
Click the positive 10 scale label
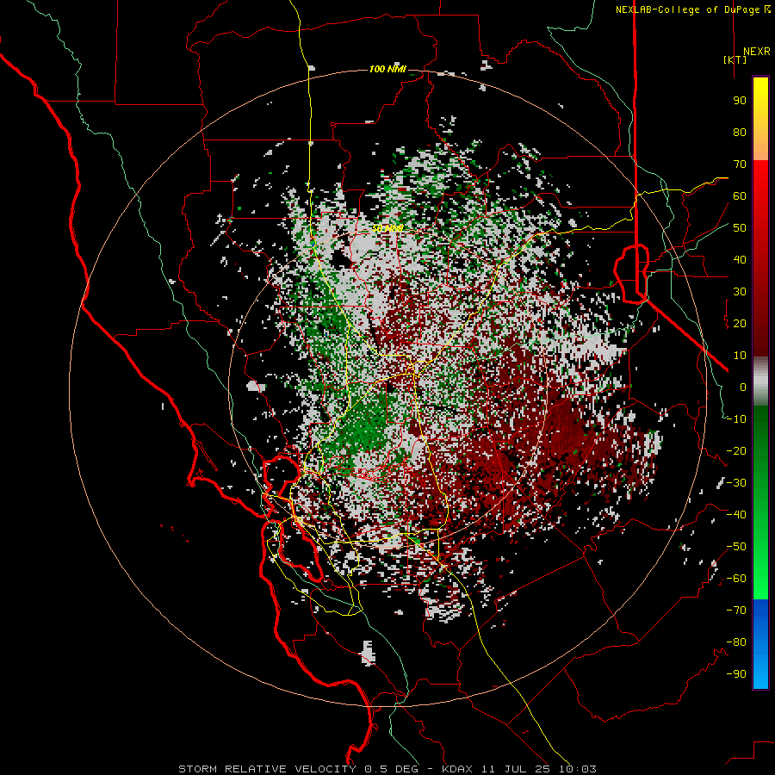tap(740, 356)
